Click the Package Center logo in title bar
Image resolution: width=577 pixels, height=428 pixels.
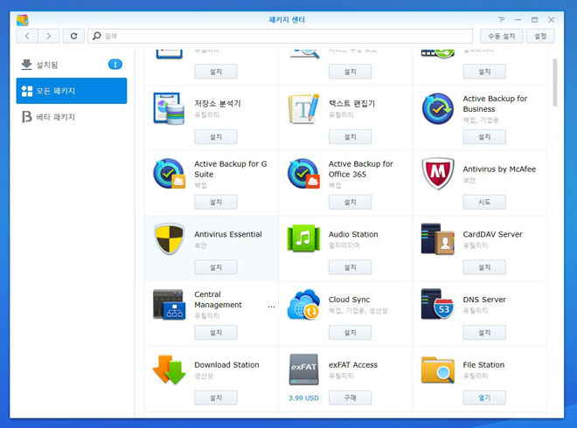23,20
